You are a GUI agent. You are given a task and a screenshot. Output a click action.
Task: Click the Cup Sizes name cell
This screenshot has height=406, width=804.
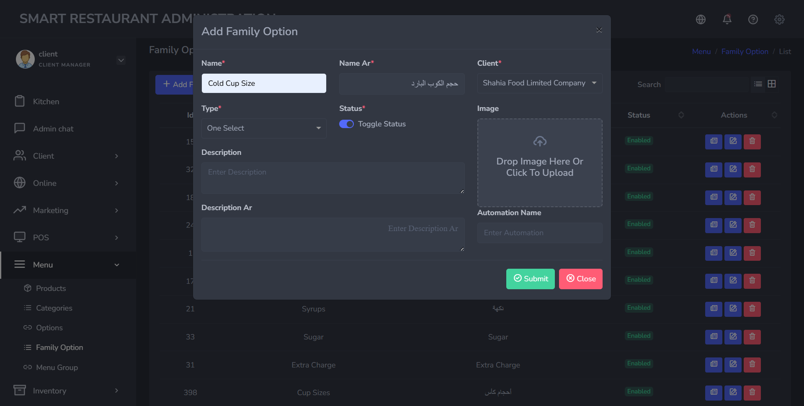314,393
